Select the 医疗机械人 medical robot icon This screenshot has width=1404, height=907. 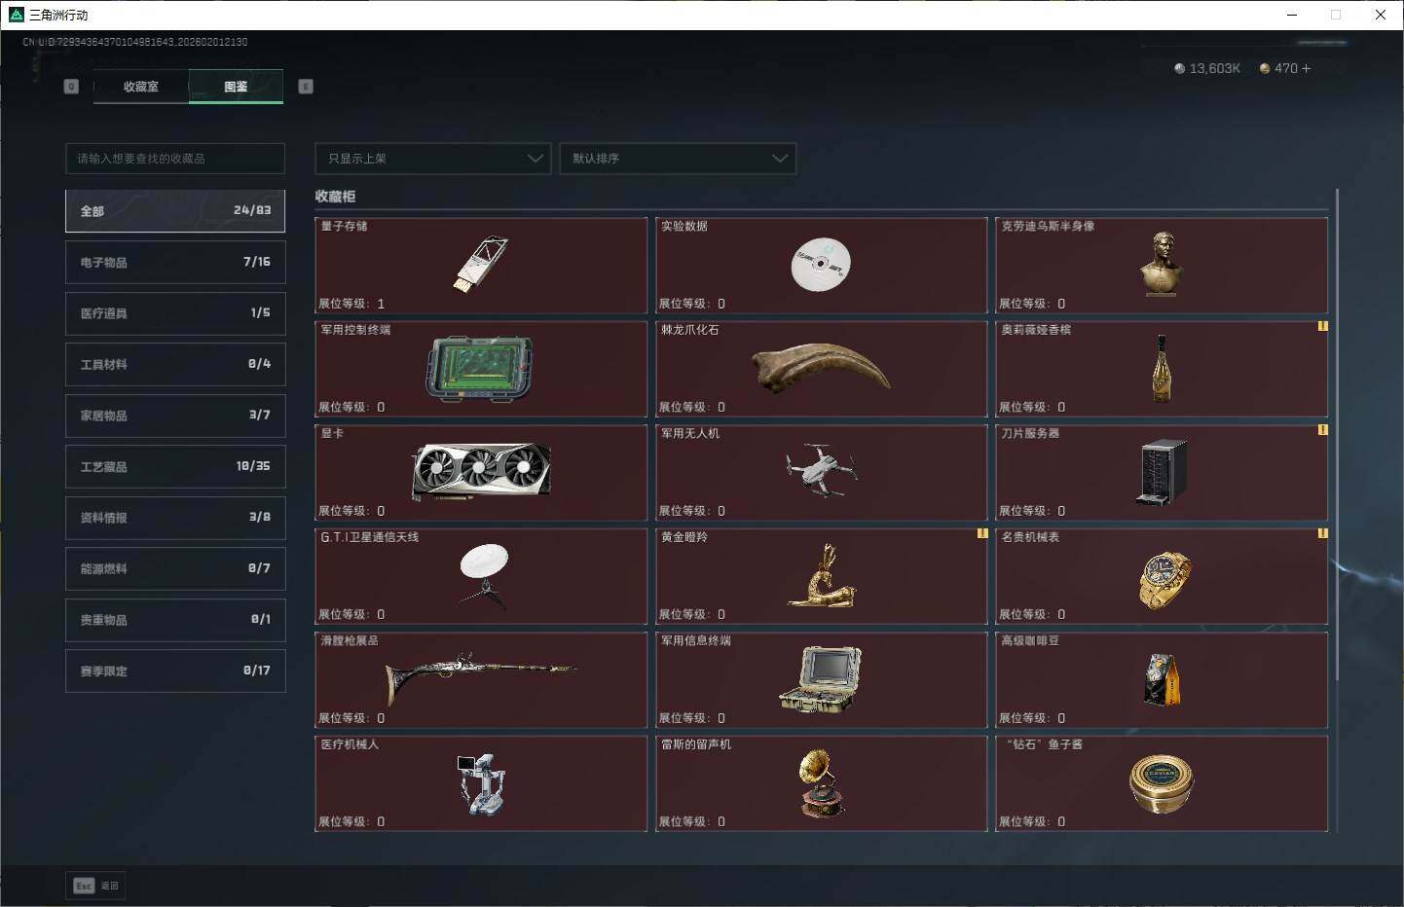tap(480, 783)
